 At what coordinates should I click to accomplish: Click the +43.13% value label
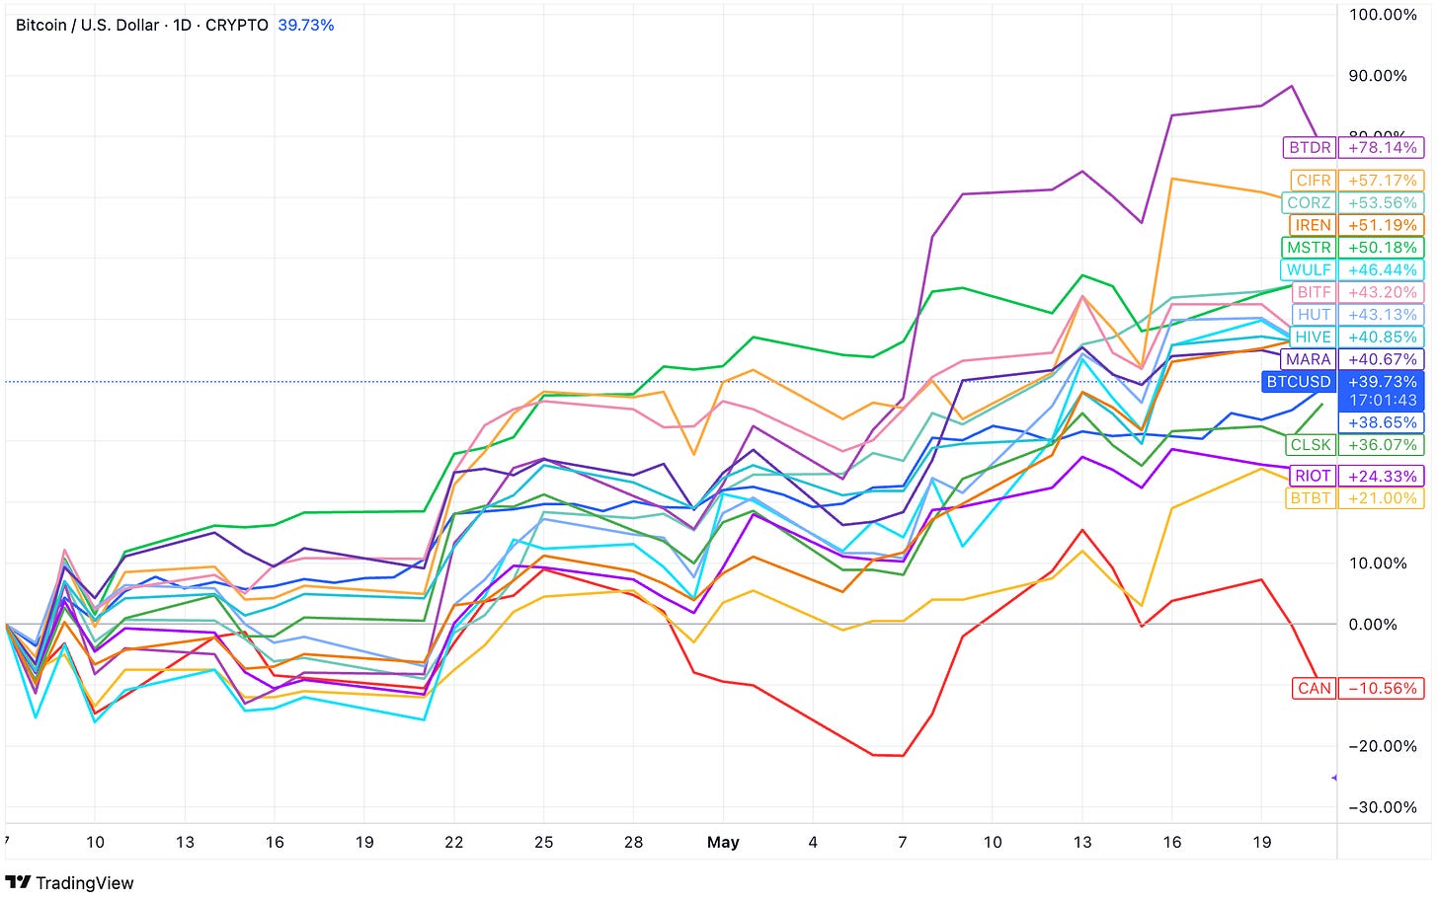point(1382,314)
